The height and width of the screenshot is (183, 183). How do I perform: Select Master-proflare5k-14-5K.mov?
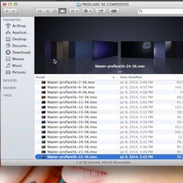(109, 117)
